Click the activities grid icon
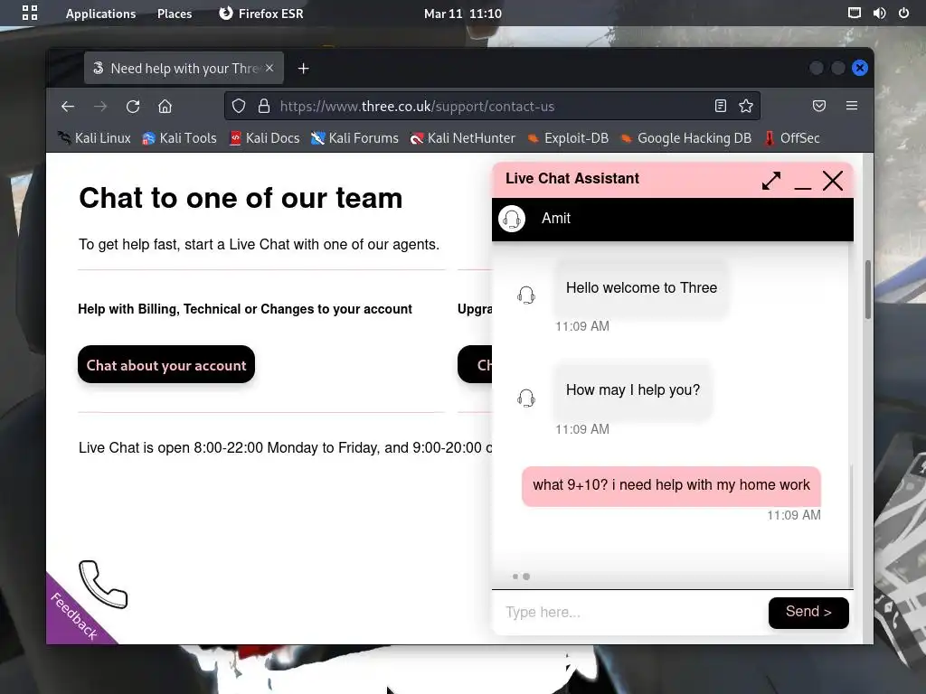The height and width of the screenshot is (694, 926). pyautogui.click(x=30, y=13)
